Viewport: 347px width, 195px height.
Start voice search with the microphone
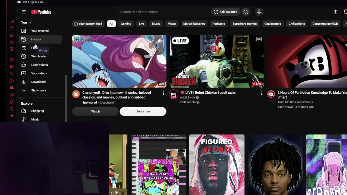point(259,12)
